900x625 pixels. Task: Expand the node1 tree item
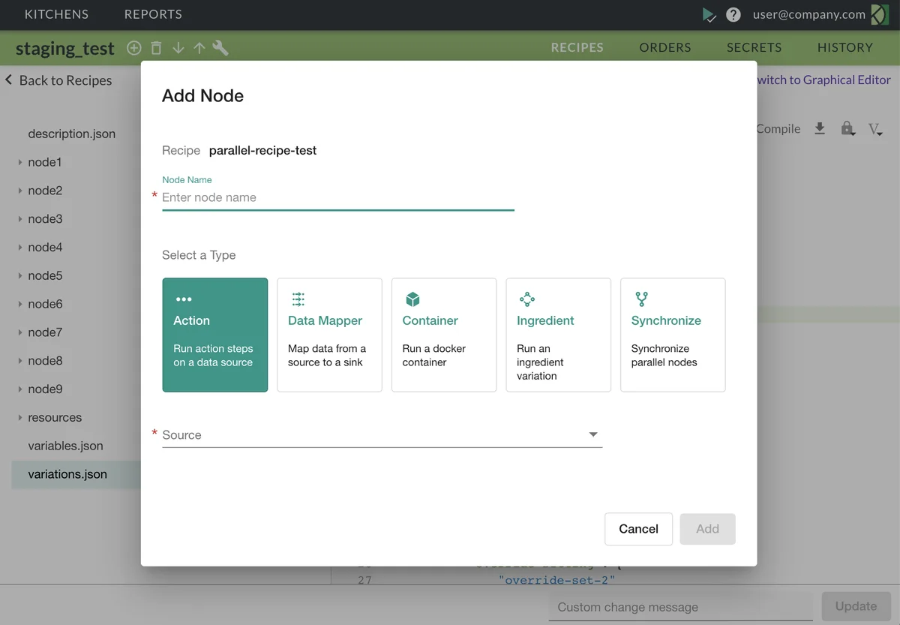pyautogui.click(x=20, y=162)
